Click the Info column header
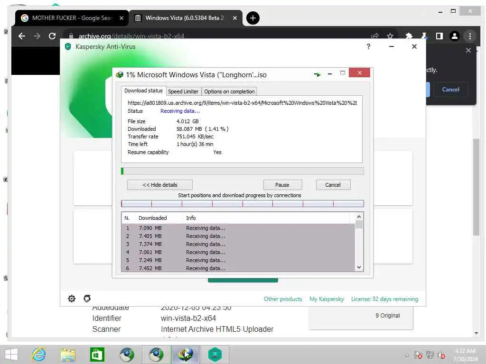 191,218
